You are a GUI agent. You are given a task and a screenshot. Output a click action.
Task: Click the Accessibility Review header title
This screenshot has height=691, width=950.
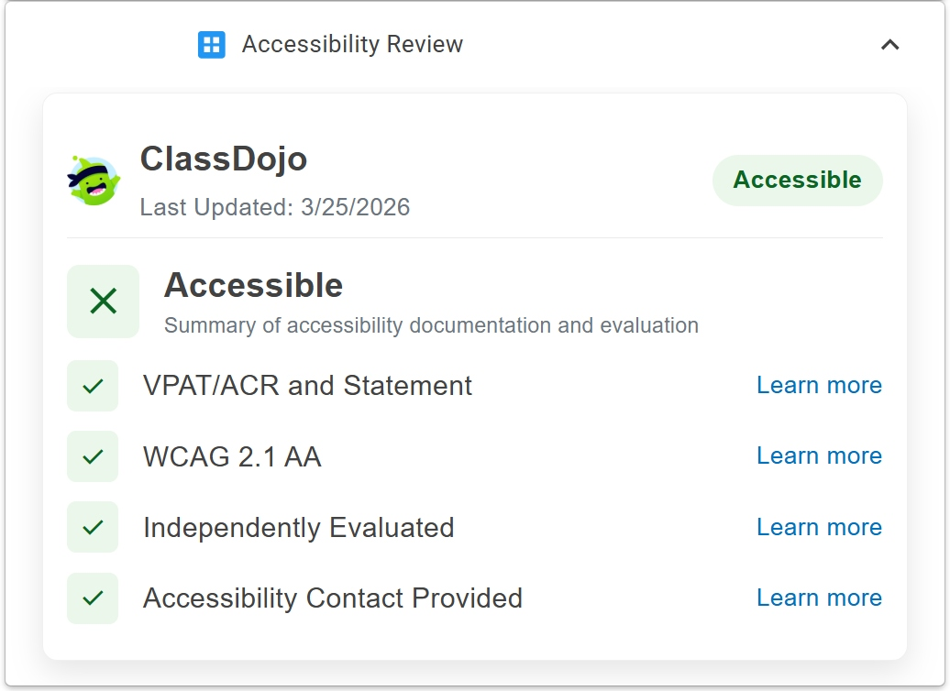[x=352, y=44]
